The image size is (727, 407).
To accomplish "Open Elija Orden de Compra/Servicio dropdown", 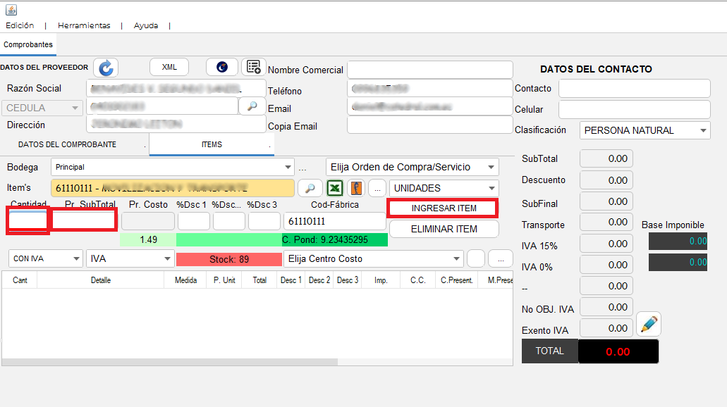I will coord(491,167).
